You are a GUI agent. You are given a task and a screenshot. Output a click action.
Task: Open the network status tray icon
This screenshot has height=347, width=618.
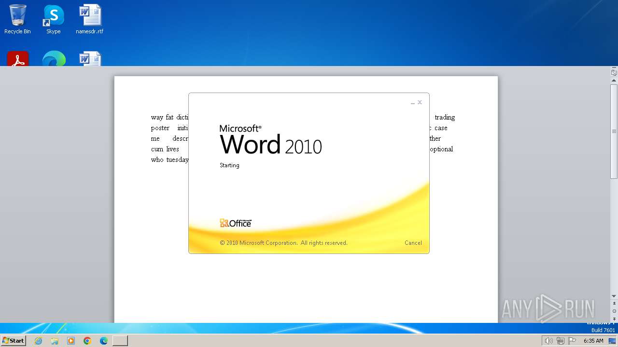pos(560,341)
